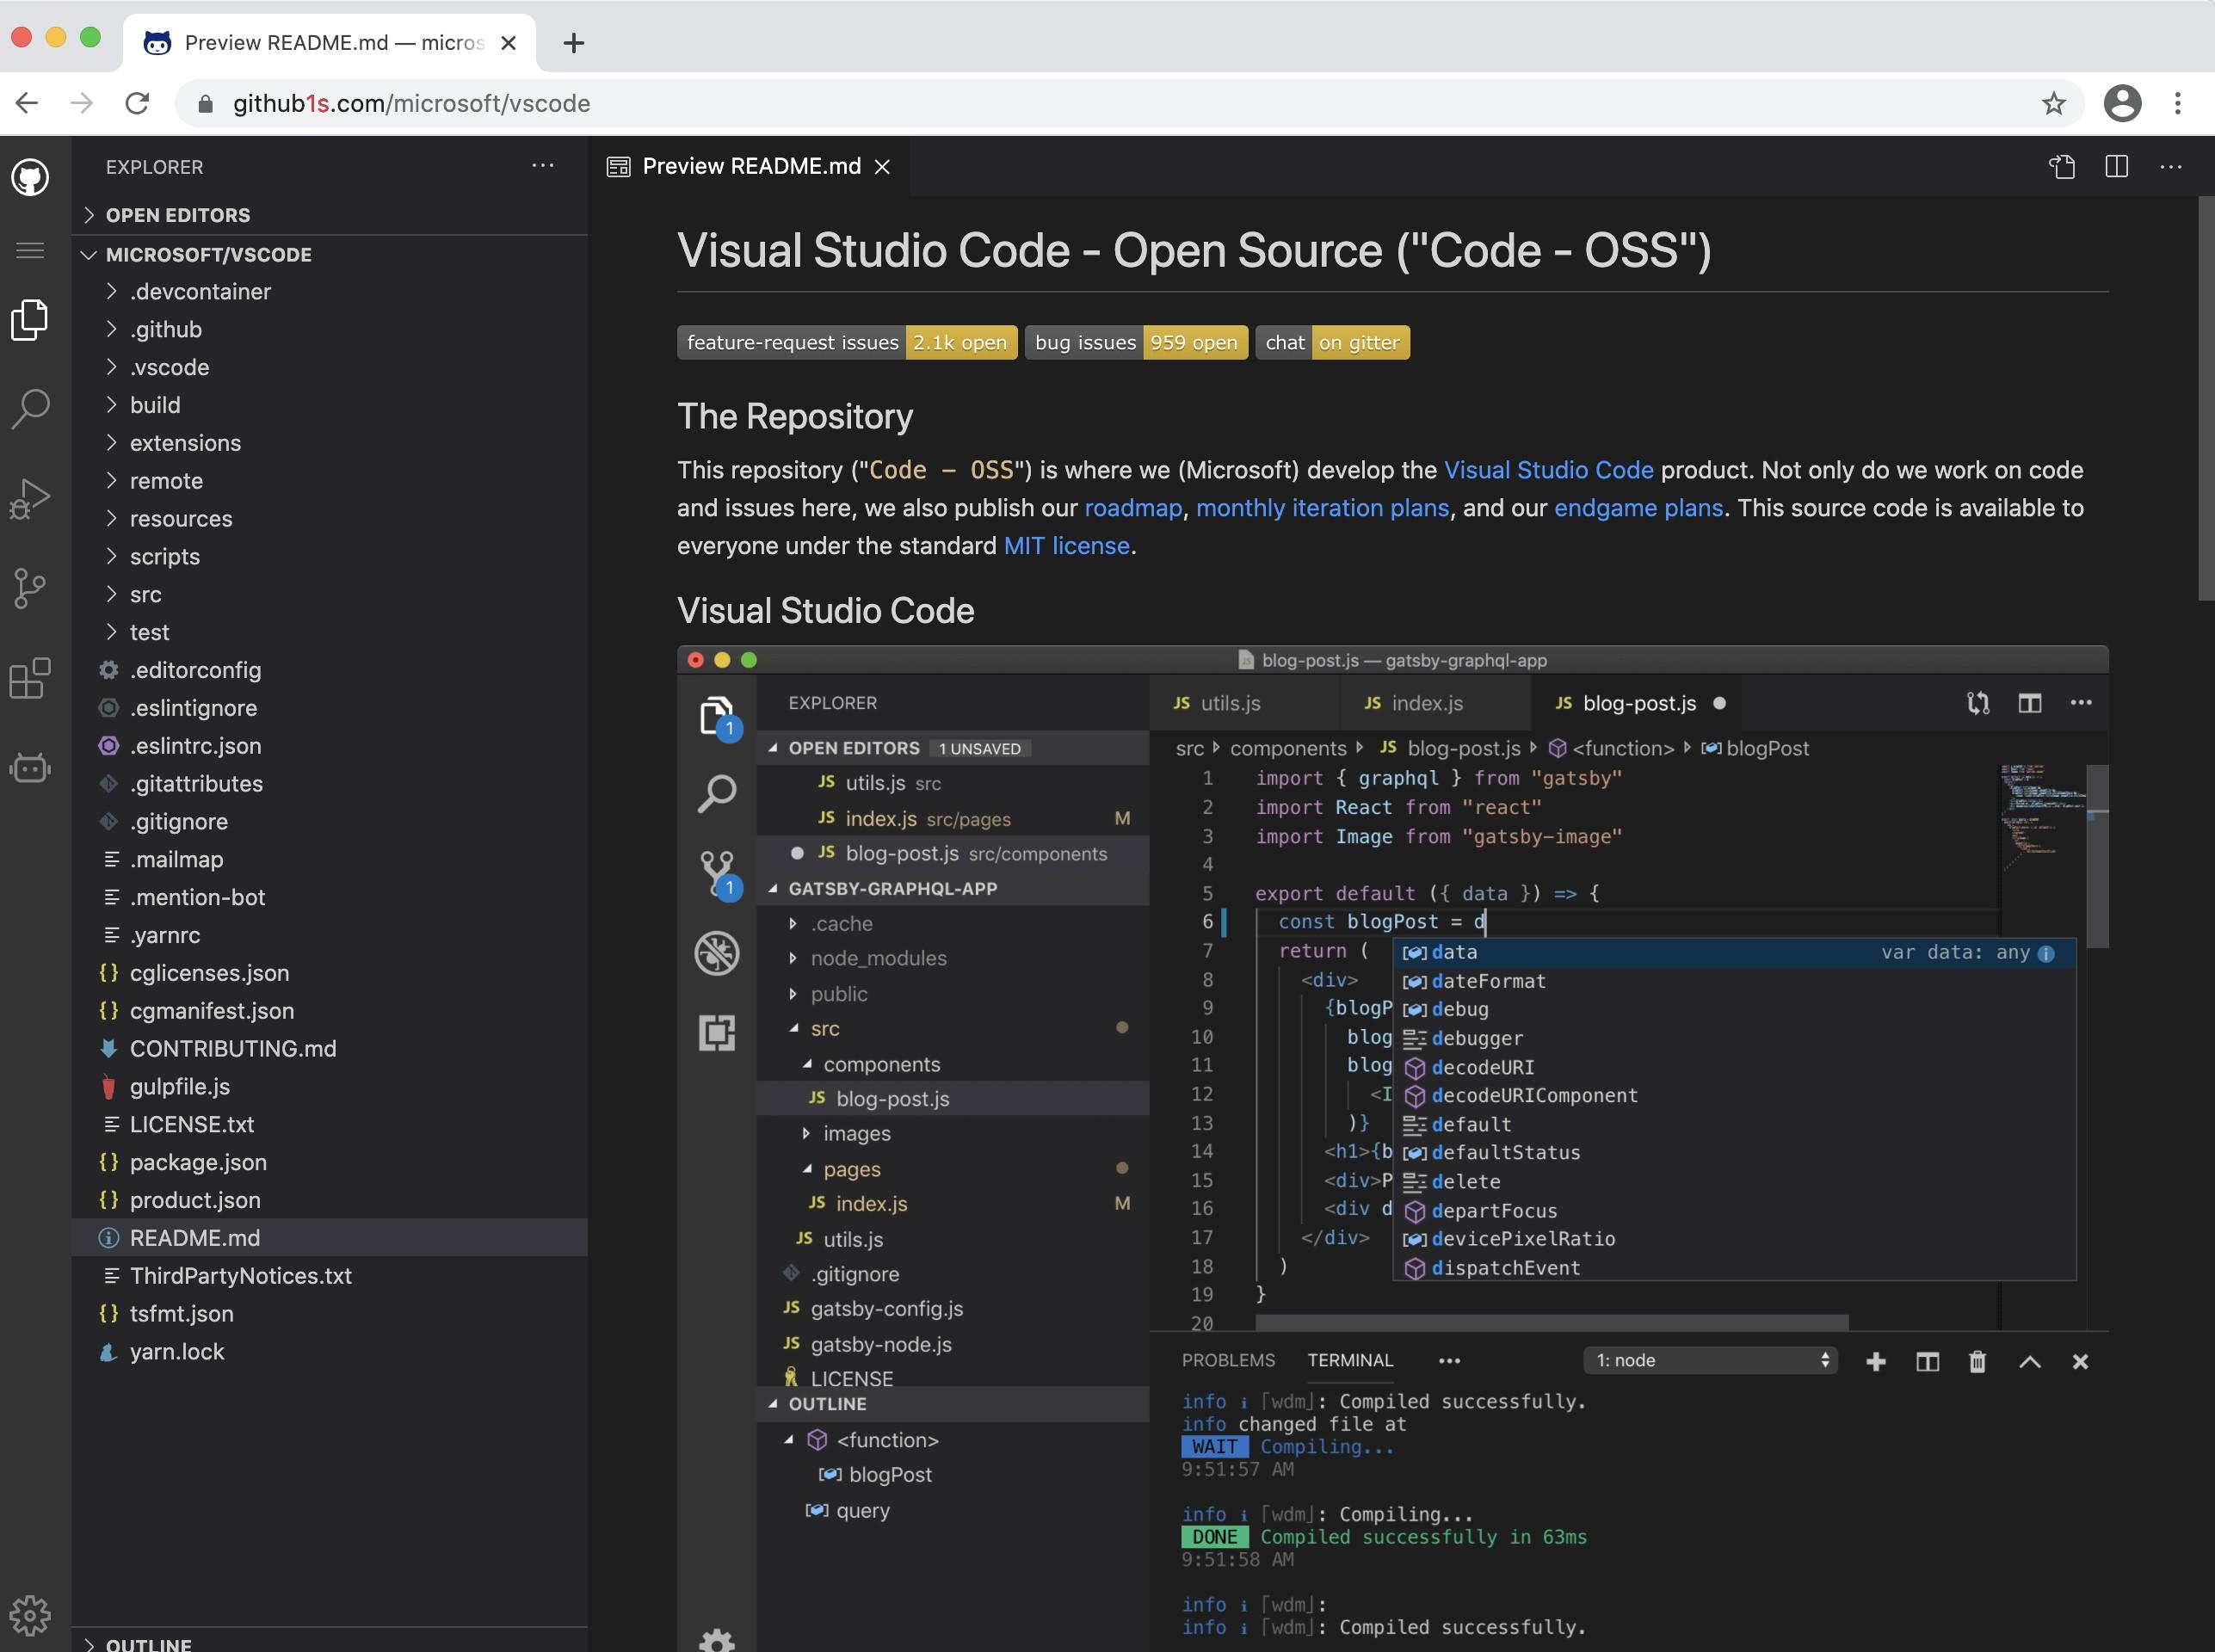Expand the build folder
Image resolution: width=2215 pixels, height=1652 pixels.
coord(329,405)
